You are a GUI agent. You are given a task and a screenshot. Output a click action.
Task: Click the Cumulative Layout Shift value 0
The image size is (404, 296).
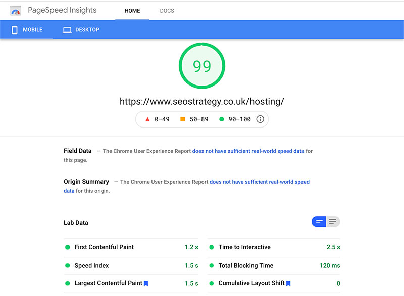pyautogui.click(x=338, y=283)
